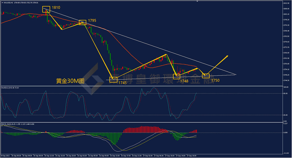292x158 pixels.
Task: Select the yellow box near the 1750 label
Action: 206,76
